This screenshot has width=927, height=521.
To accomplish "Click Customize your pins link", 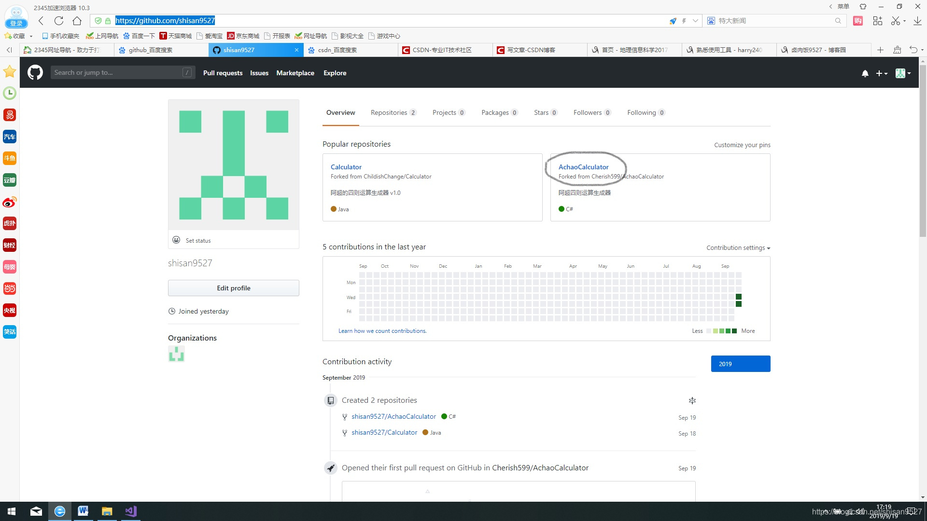I will [x=742, y=145].
